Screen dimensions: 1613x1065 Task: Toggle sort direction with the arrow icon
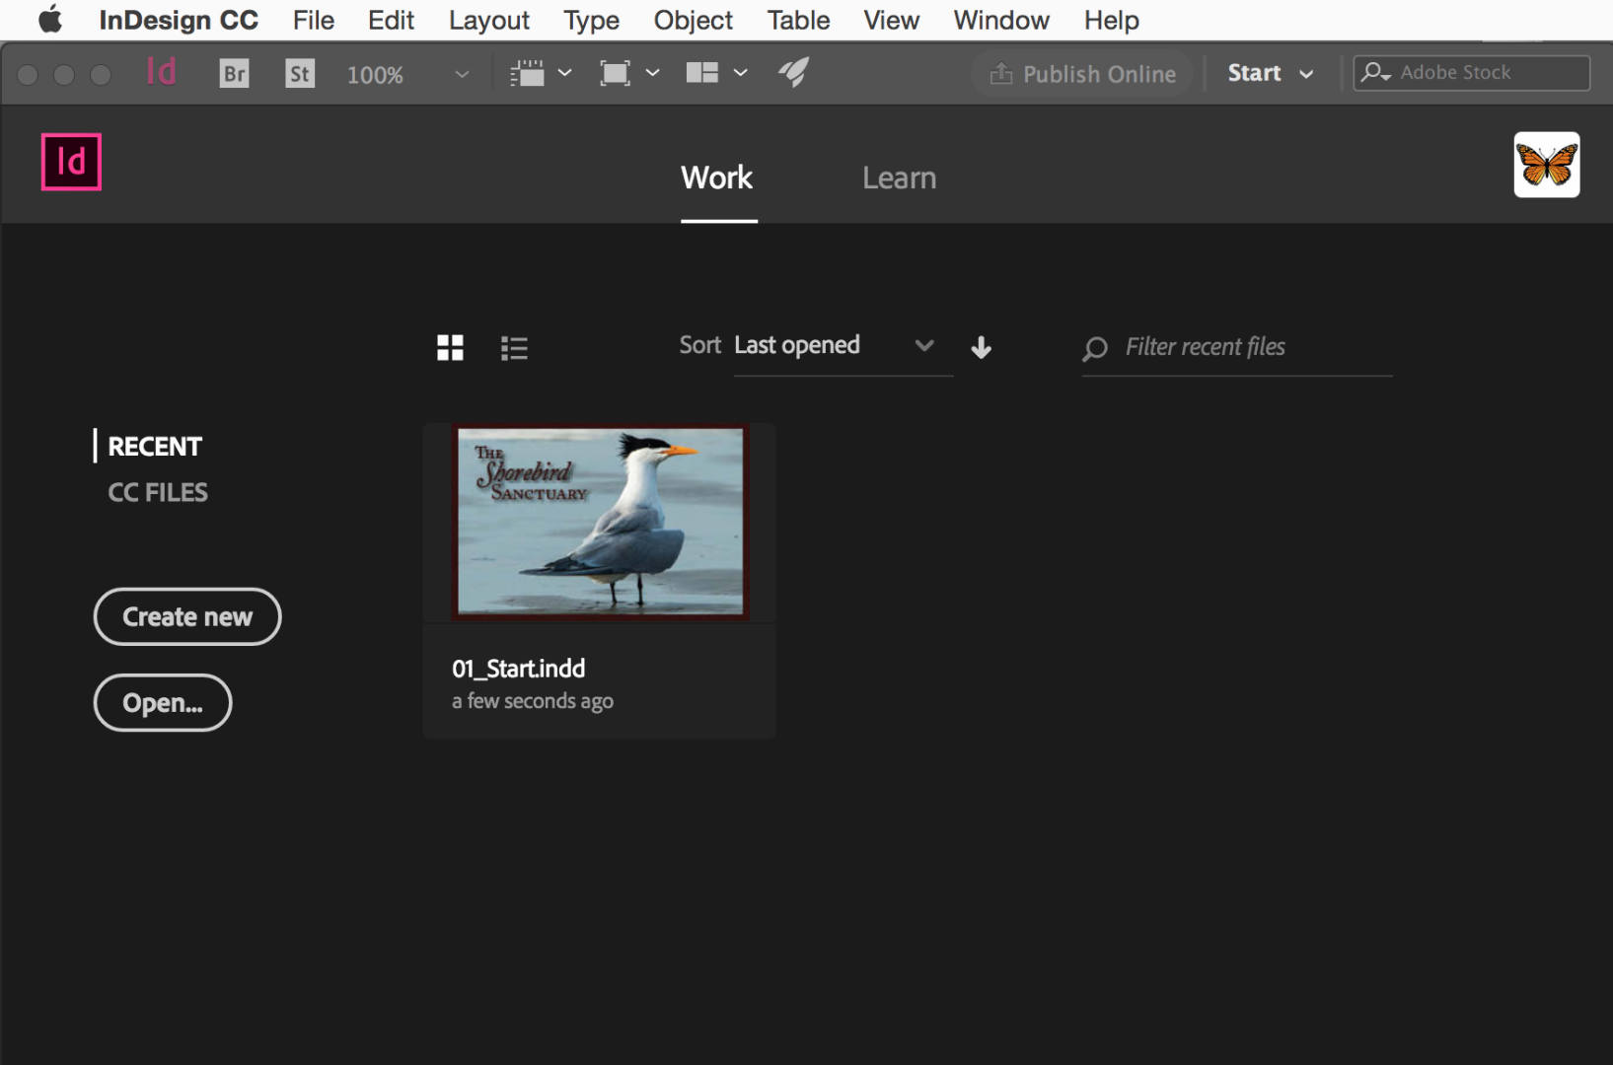pos(981,347)
